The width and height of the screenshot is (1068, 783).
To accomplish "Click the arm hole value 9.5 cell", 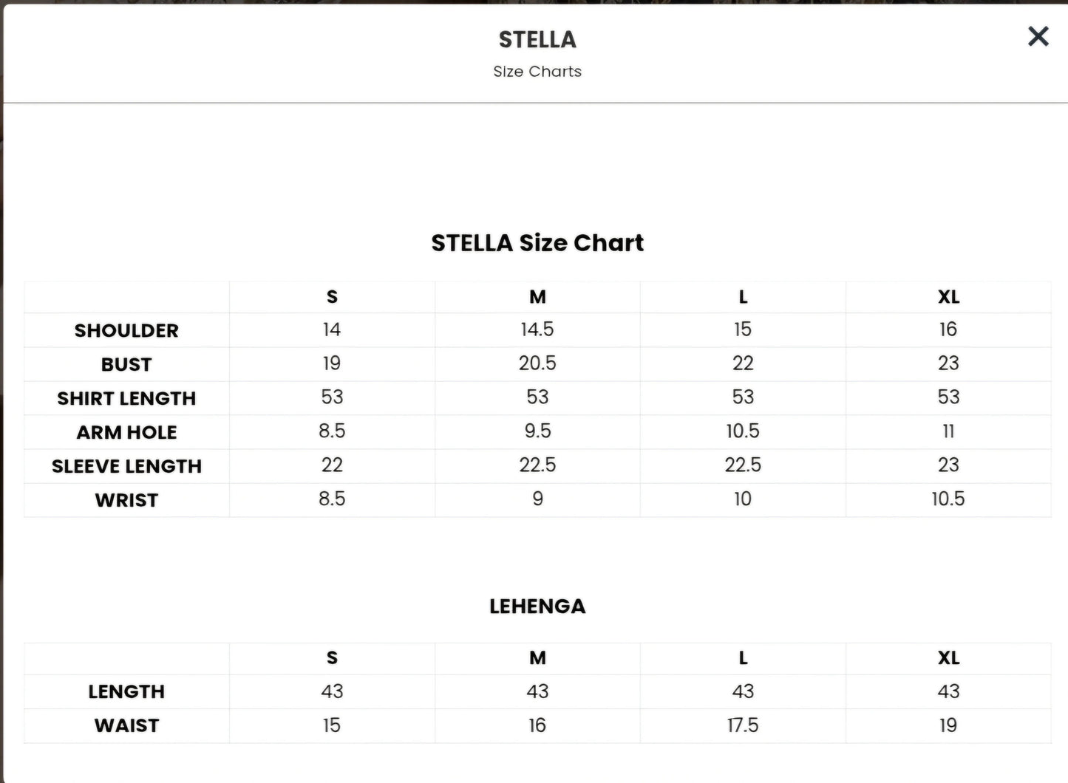I will pyautogui.click(x=537, y=431).
